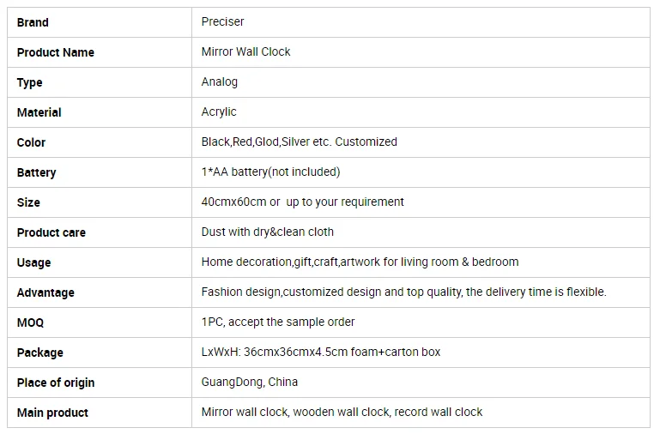Click the Dust with dry&clean cloth text
The image size is (660, 434).
coord(268,232)
